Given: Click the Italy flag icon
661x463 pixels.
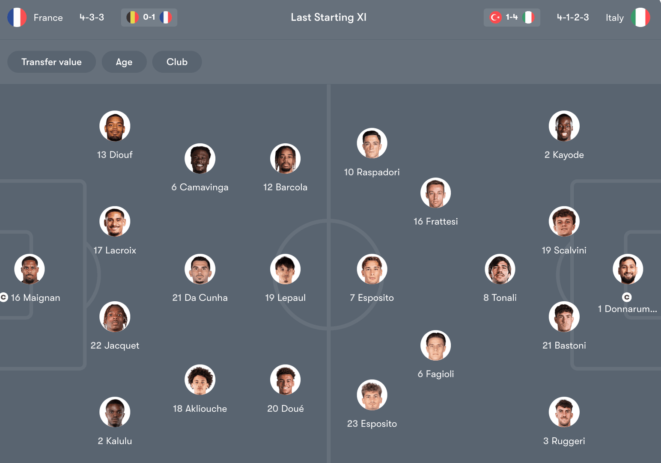Looking at the screenshot, I should coord(640,18).
